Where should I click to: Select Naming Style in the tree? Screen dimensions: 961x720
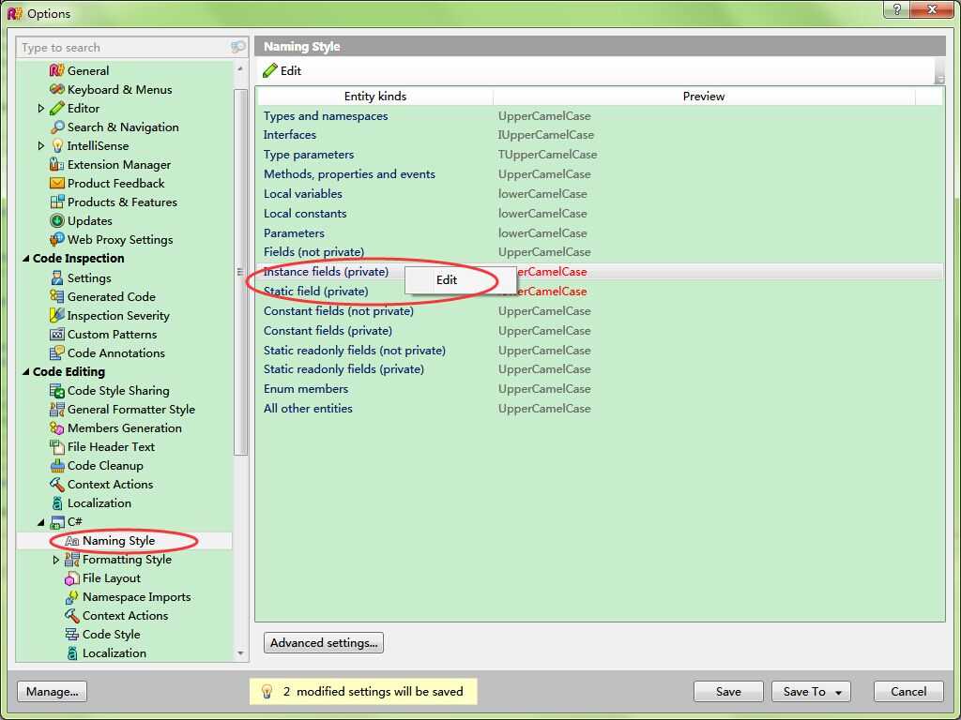point(119,541)
